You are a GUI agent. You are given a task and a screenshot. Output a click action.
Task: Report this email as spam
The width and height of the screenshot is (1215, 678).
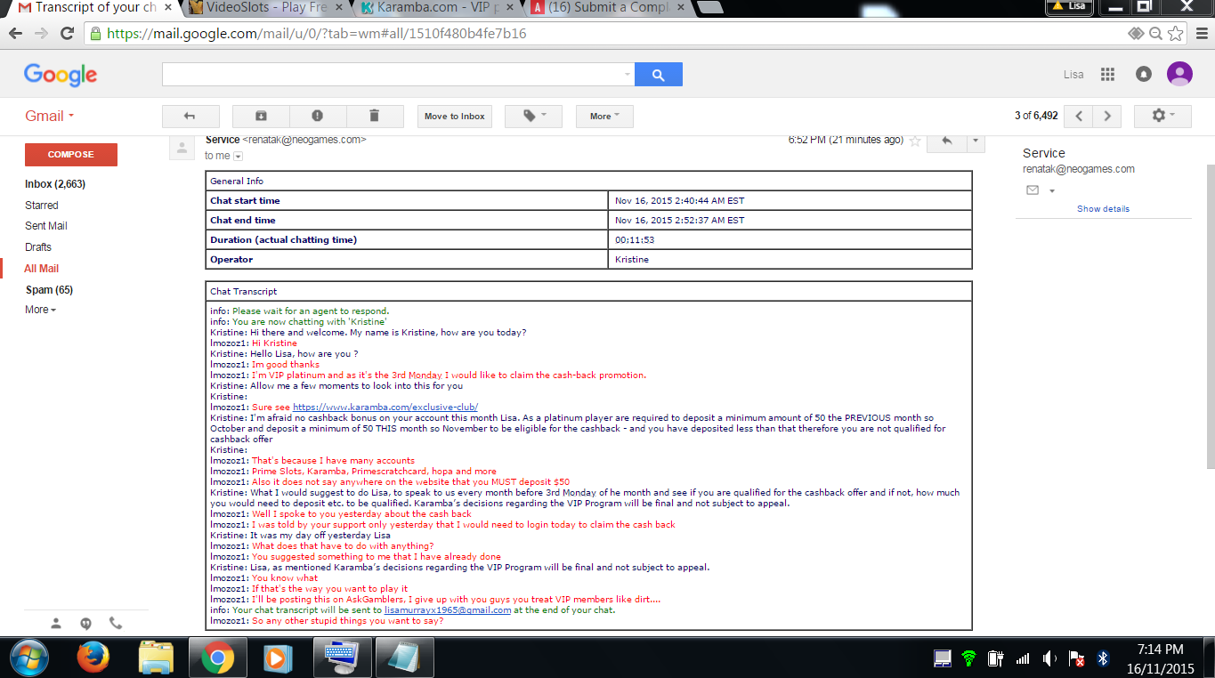click(317, 117)
